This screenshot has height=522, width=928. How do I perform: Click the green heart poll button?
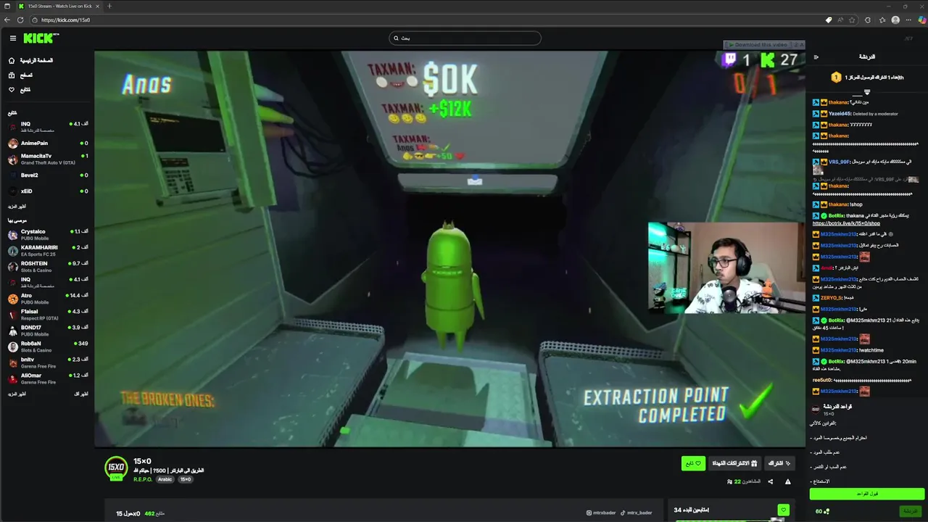pos(783,510)
